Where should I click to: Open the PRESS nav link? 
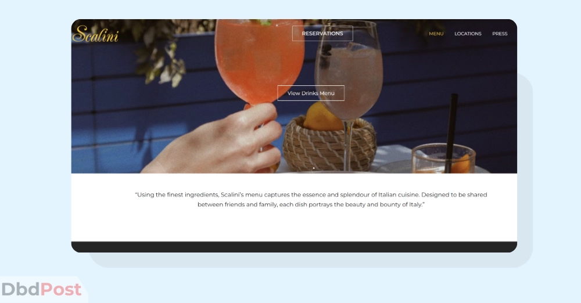pos(500,34)
